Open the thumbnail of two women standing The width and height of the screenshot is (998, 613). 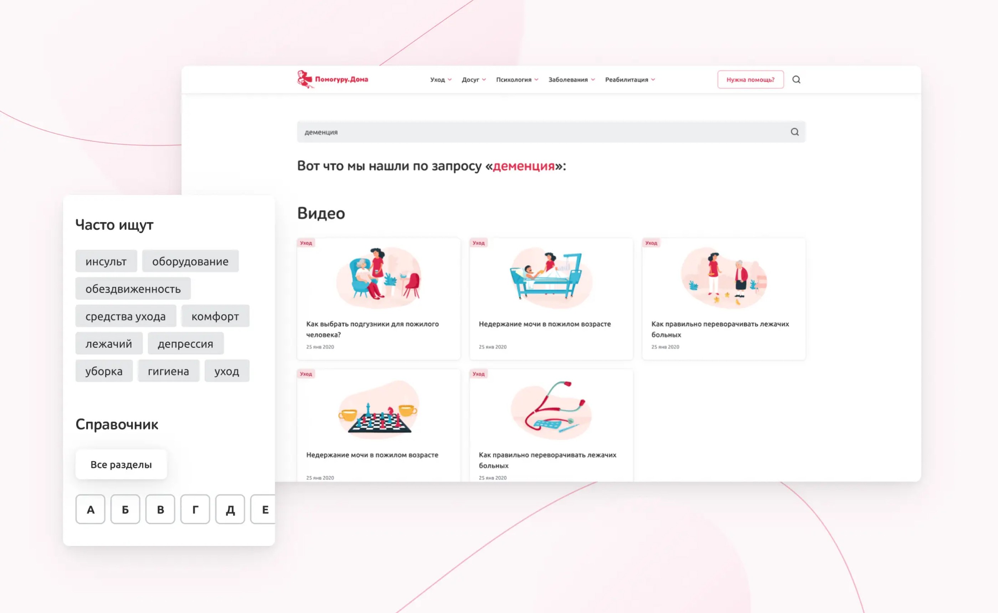coord(724,278)
